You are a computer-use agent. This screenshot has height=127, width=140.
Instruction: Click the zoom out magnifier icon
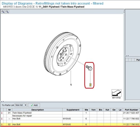tap(7, 12)
